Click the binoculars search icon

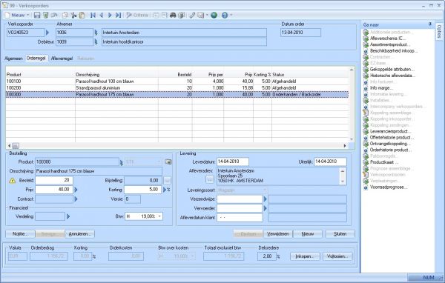[x=173, y=15]
